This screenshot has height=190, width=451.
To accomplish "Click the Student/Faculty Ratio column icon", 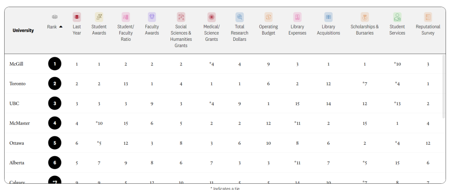I will point(126,17).
